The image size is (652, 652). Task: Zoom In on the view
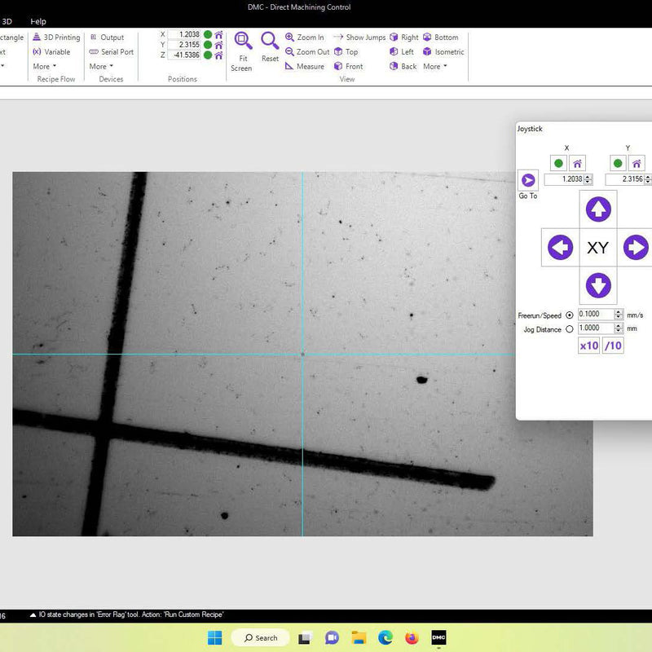pos(304,37)
